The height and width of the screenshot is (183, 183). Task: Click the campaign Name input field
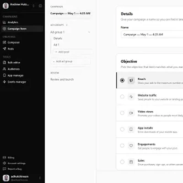click(x=152, y=34)
